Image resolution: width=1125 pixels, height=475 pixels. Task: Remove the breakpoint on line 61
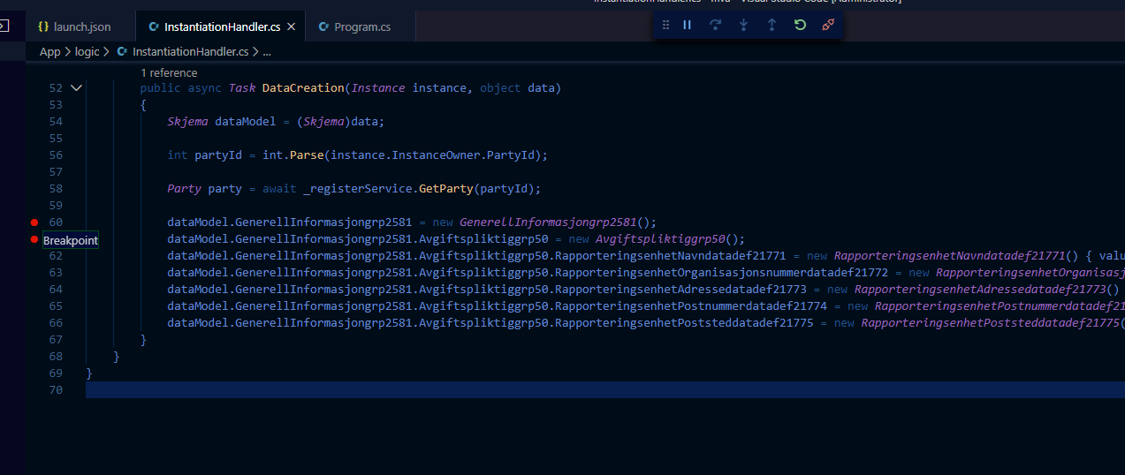(34, 239)
